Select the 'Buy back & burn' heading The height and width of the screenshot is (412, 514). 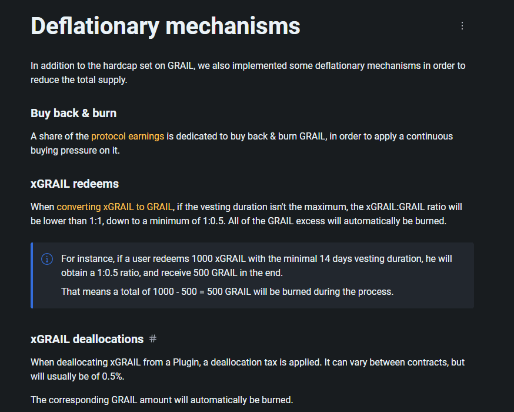point(74,113)
